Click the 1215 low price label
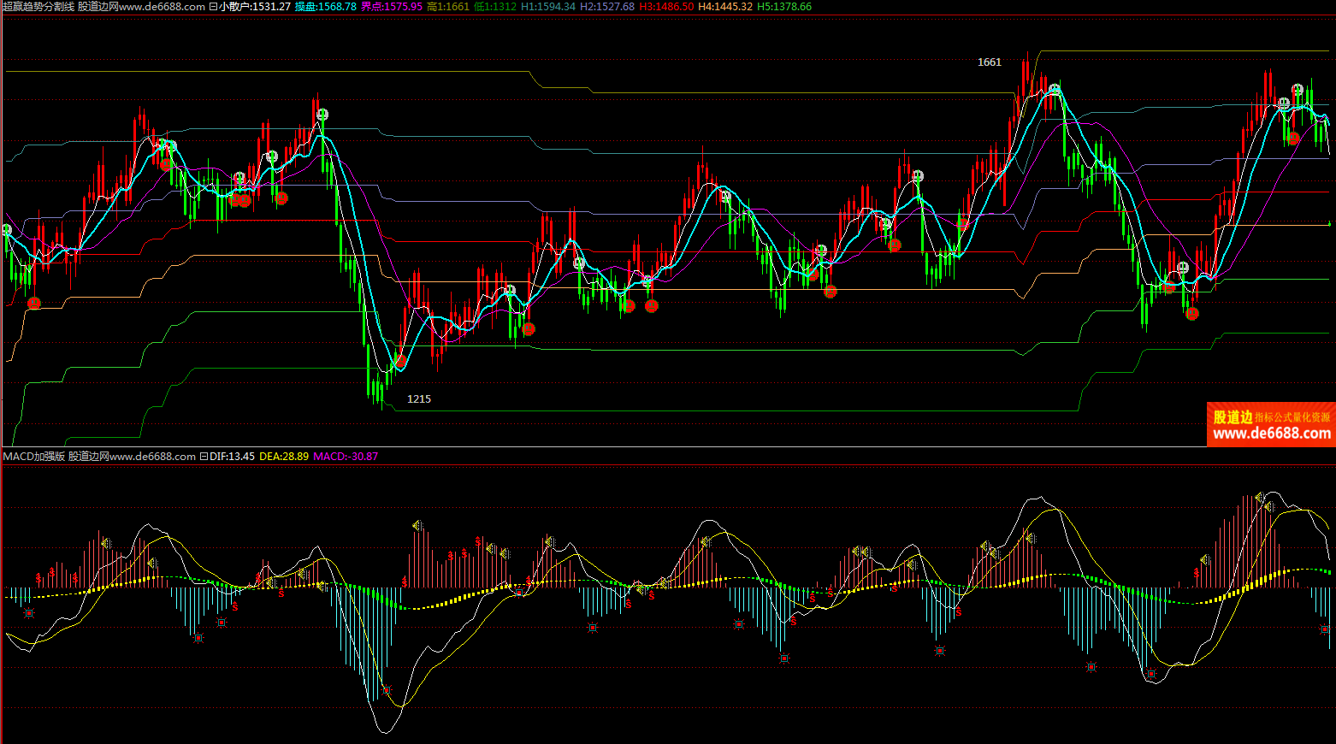 (418, 399)
